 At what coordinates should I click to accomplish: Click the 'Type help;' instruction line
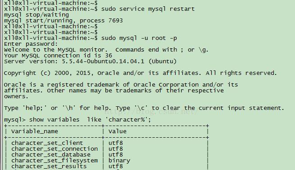[144, 108]
